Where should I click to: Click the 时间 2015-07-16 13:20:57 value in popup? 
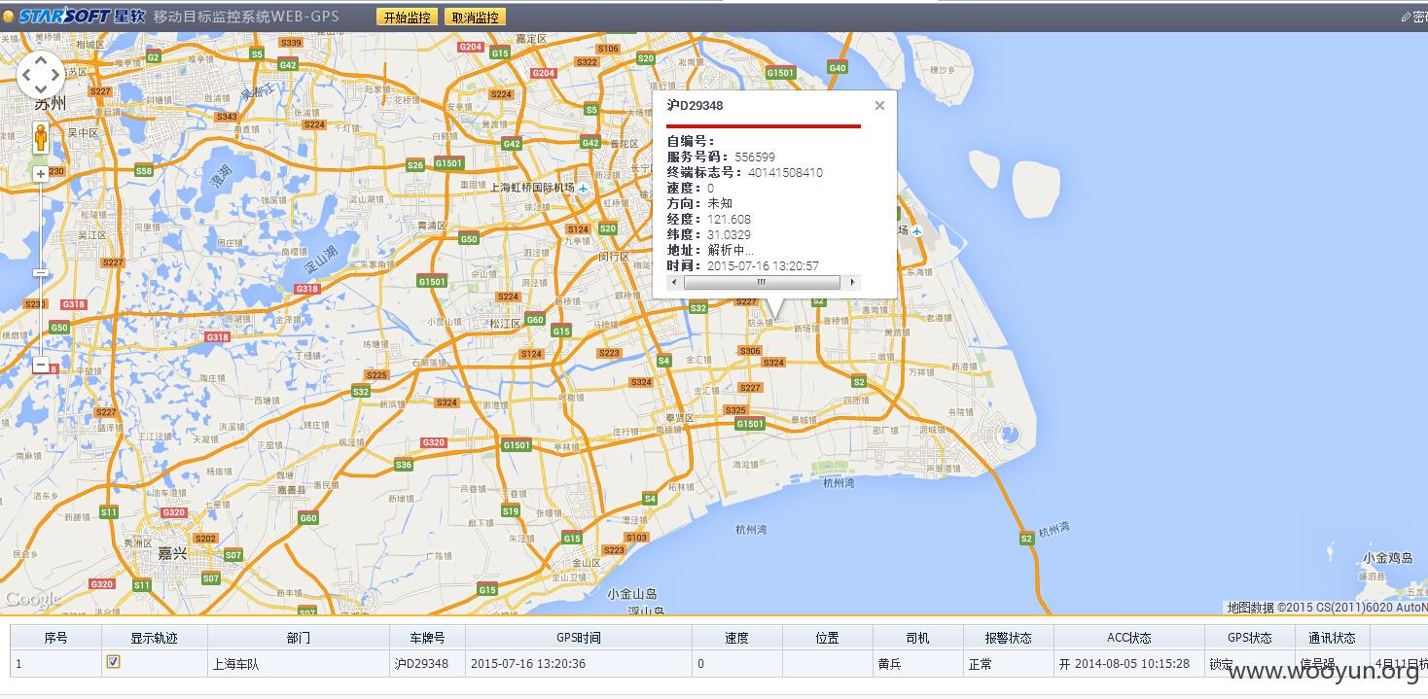[x=763, y=265]
